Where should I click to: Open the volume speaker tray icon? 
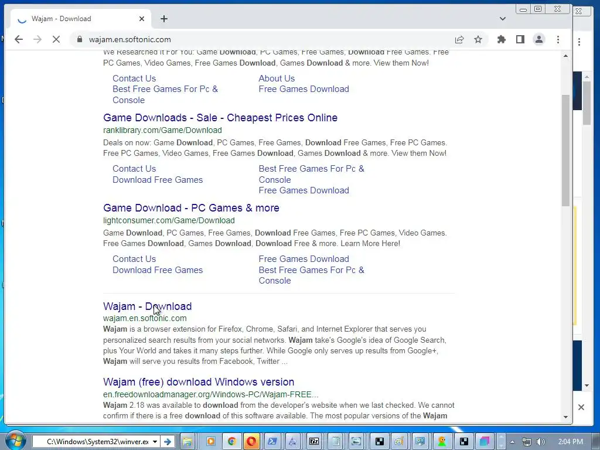click(x=541, y=442)
